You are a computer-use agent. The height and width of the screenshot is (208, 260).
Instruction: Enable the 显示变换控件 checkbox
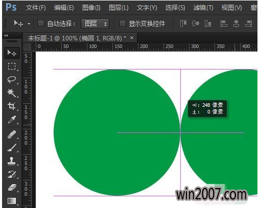tap(123, 24)
